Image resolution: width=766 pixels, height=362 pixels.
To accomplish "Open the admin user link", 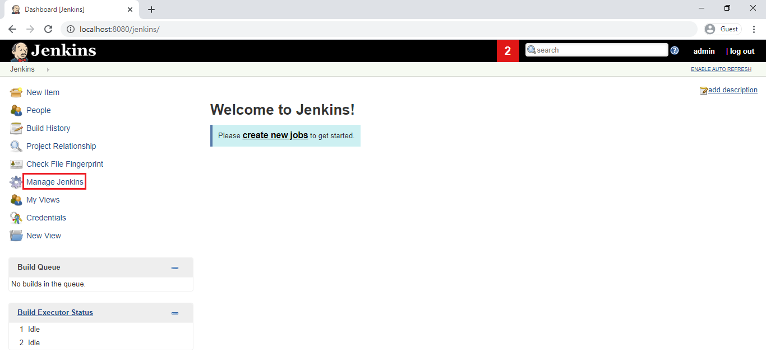I will (704, 51).
